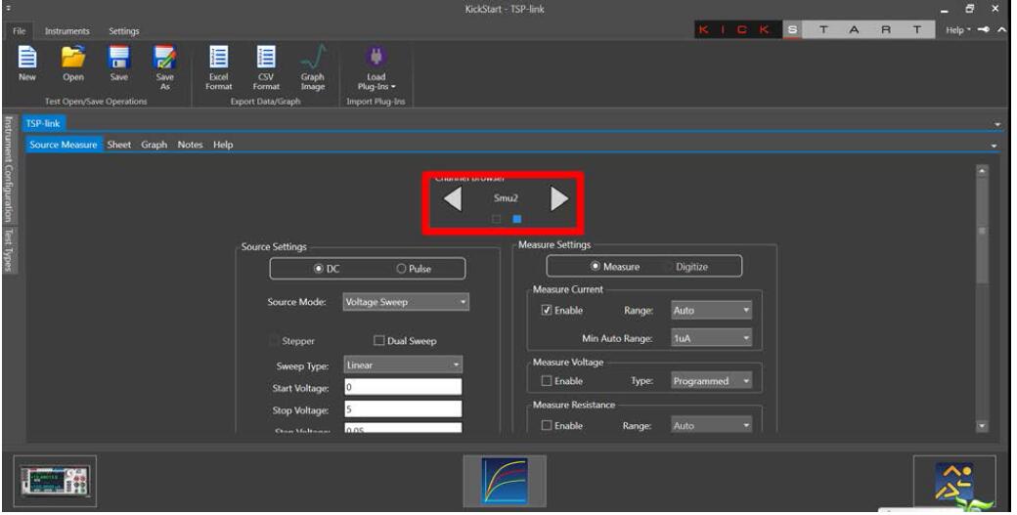Image resolution: width=1017 pixels, height=515 pixels.
Task: Go to previous channel with left arrow
Action: pos(453,198)
